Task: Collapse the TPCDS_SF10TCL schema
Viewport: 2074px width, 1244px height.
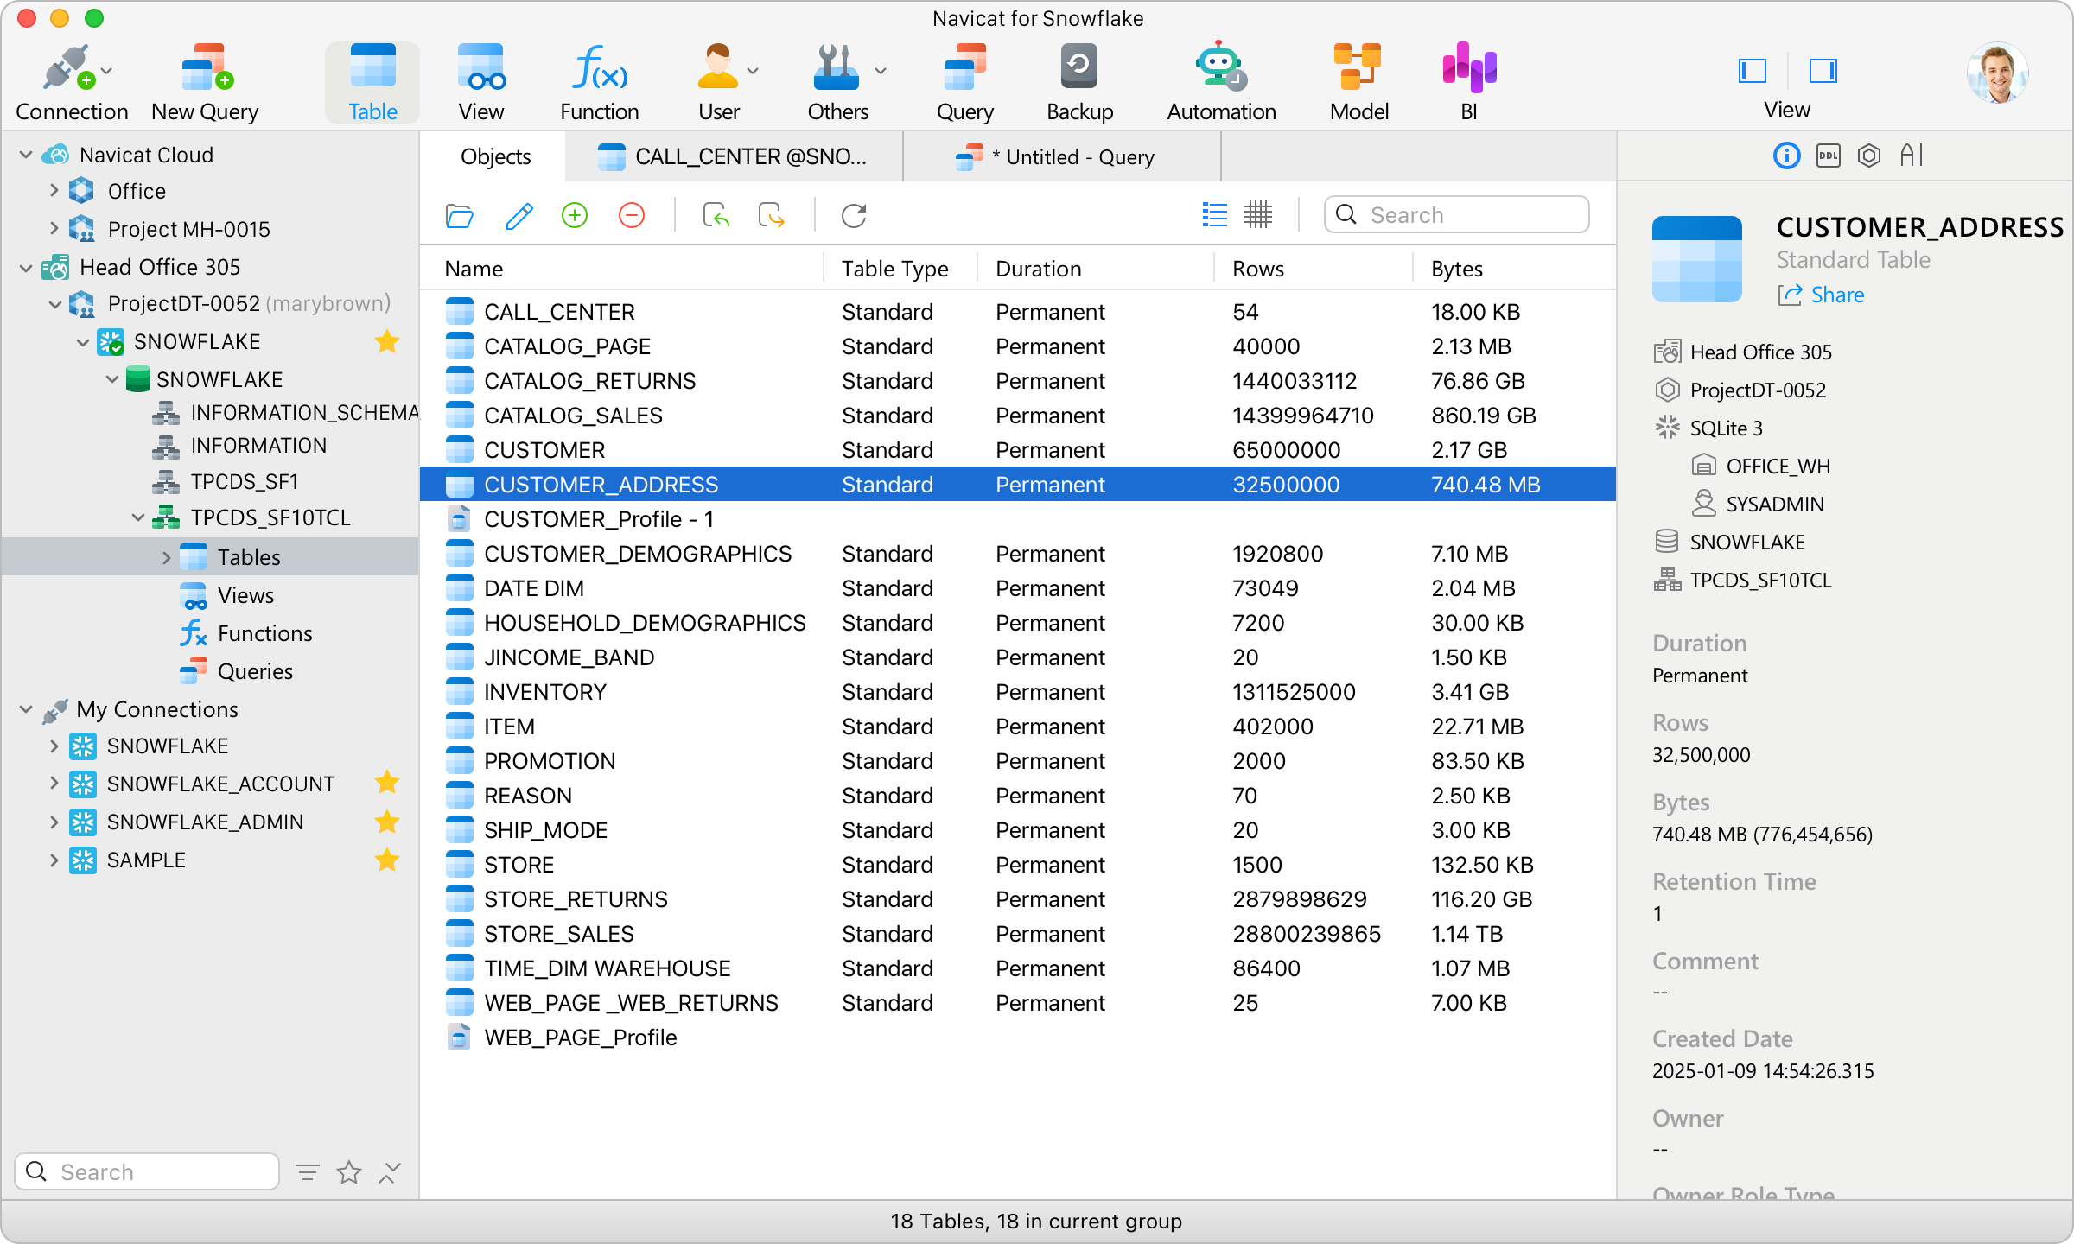Action: pos(138,517)
